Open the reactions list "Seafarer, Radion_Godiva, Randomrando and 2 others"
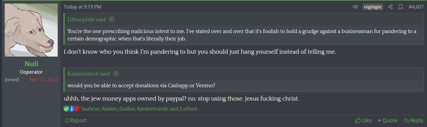The height and width of the screenshot is (127, 427). [139, 109]
